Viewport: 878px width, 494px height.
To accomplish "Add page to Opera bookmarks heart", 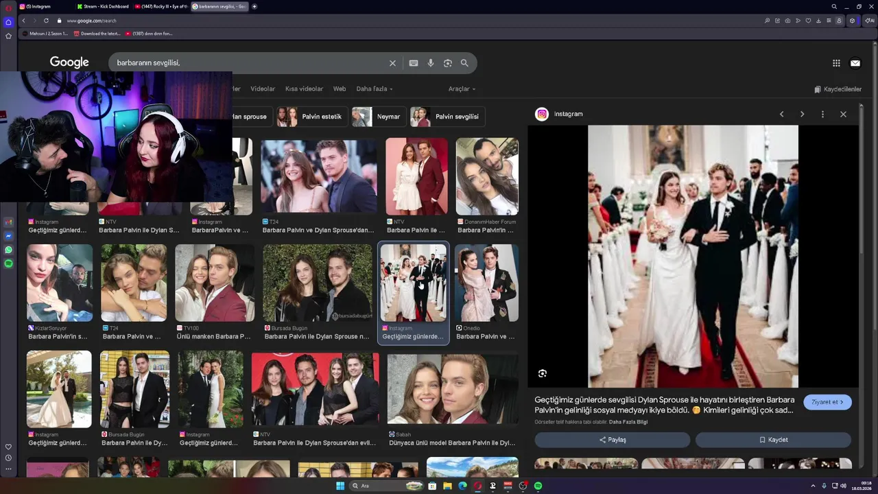I will [808, 21].
